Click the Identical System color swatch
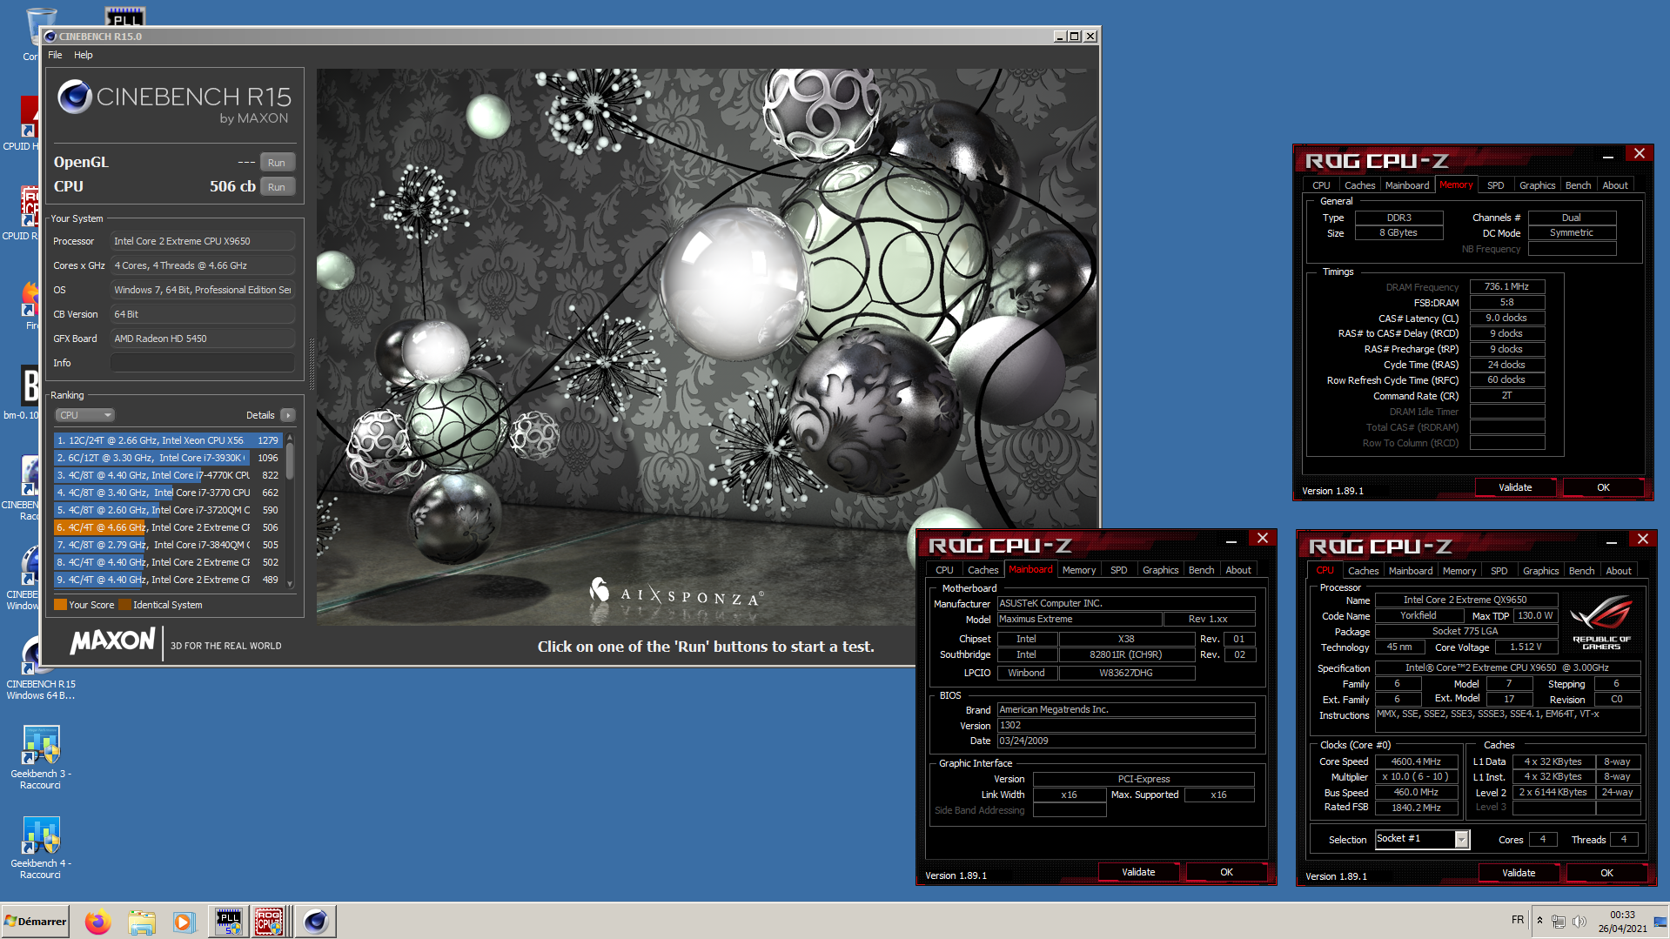The height and width of the screenshot is (939, 1670). 124,605
